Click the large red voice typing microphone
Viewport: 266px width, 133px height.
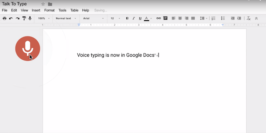coord(28,49)
